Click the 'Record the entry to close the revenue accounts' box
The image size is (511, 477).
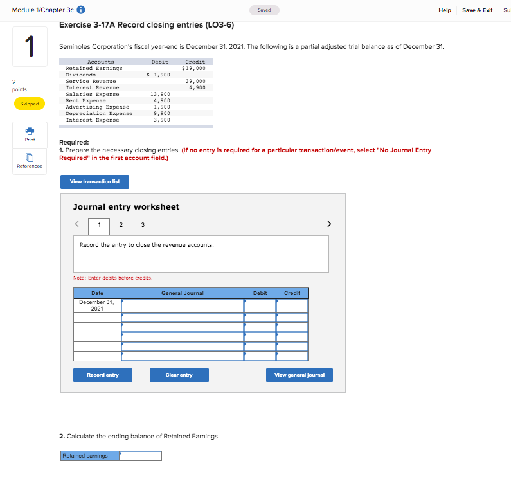201,254
